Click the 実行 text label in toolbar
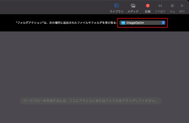This screenshot has width=189, height=123. pos(182,11)
